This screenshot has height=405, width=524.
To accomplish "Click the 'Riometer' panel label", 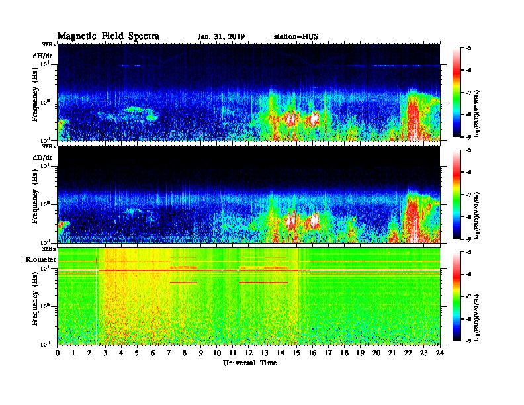I will (41, 259).
